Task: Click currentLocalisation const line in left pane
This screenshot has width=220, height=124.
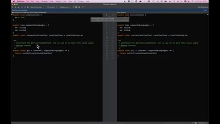Action: tap(48, 35)
